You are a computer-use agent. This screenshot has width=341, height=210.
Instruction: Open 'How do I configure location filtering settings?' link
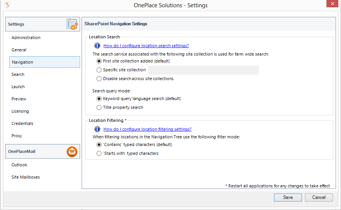coord(147,129)
